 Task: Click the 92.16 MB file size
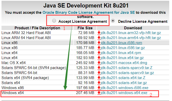pos(86,83)
